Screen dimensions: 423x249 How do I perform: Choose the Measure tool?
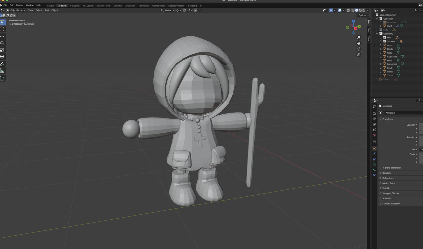click(2, 71)
